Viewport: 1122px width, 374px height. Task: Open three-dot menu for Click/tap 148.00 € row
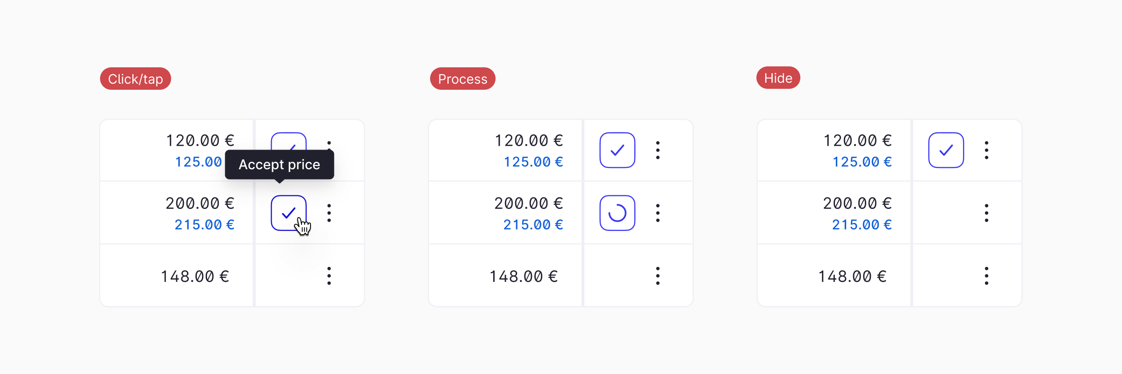329,276
